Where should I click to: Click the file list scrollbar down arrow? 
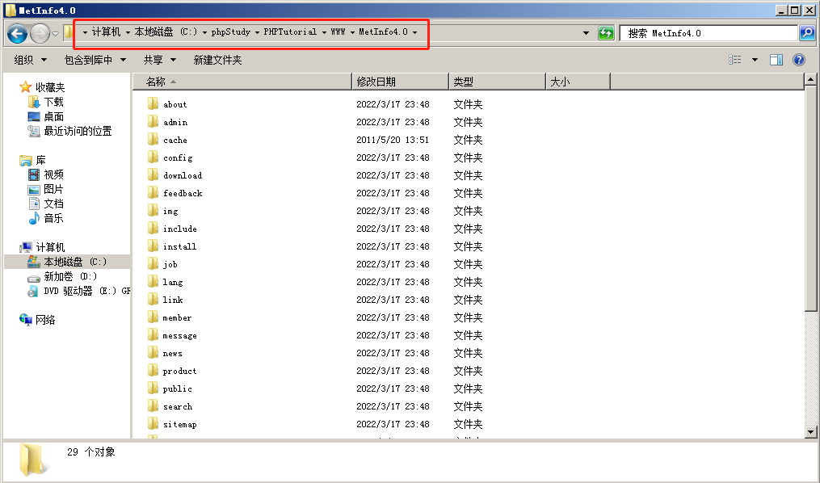coord(810,432)
